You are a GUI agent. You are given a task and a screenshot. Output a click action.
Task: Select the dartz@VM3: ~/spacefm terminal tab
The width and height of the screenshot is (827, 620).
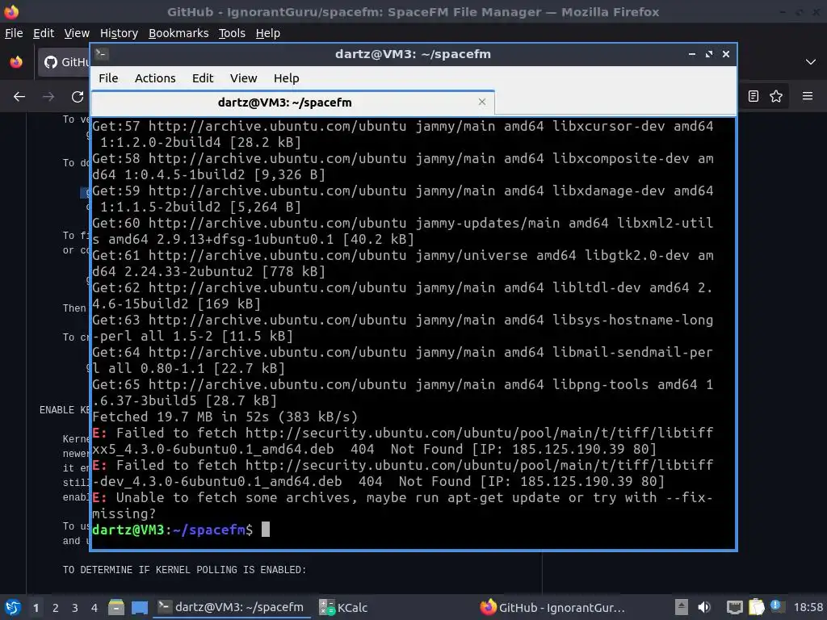pyautogui.click(x=292, y=103)
